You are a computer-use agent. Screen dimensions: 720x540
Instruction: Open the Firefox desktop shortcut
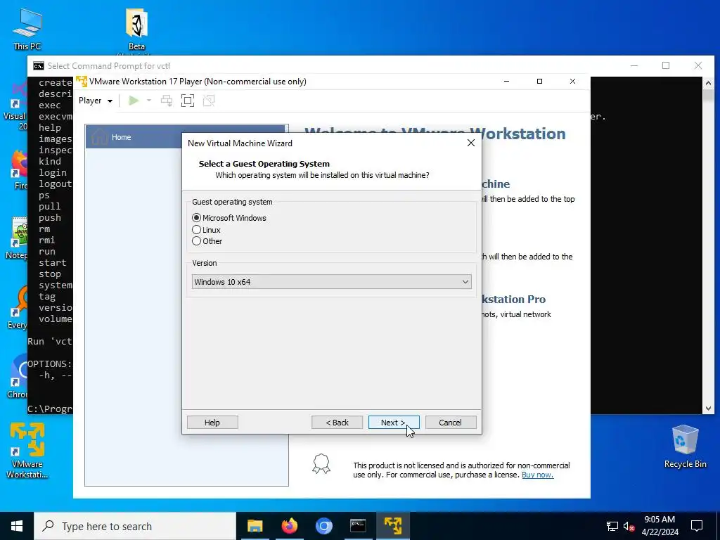coord(20,169)
